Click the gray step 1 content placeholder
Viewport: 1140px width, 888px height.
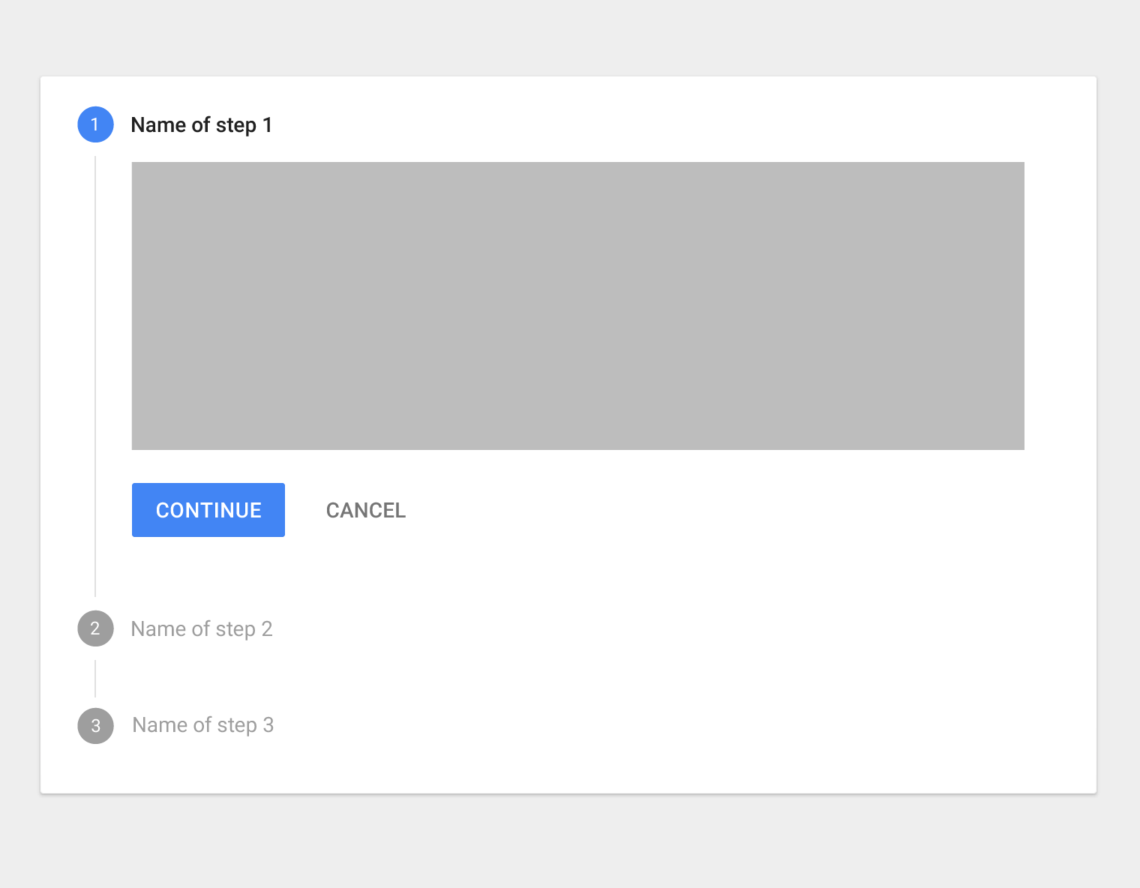tap(578, 306)
